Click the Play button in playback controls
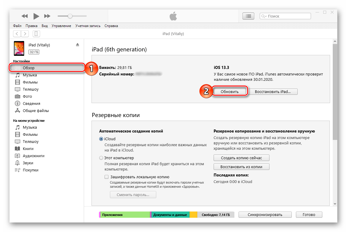This screenshot has height=232, width=347. pos(36,16)
